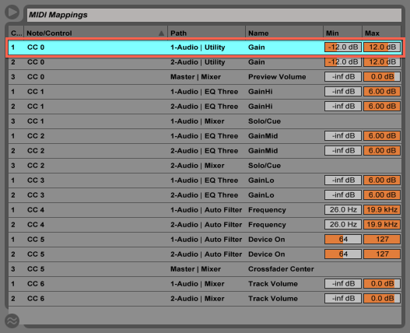
Task: Select the 2-Audio | Mixer Solo/Cue row
Action: 205,166
